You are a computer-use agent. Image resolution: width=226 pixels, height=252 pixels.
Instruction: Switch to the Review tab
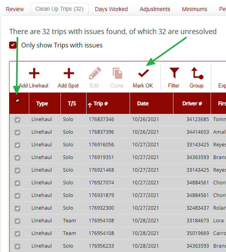(15, 9)
